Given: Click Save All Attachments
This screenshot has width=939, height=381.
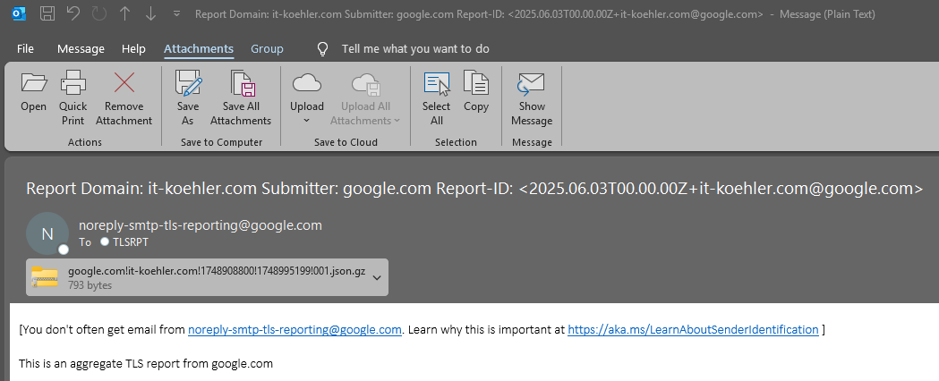Looking at the screenshot, I should (x=241, y=98).
